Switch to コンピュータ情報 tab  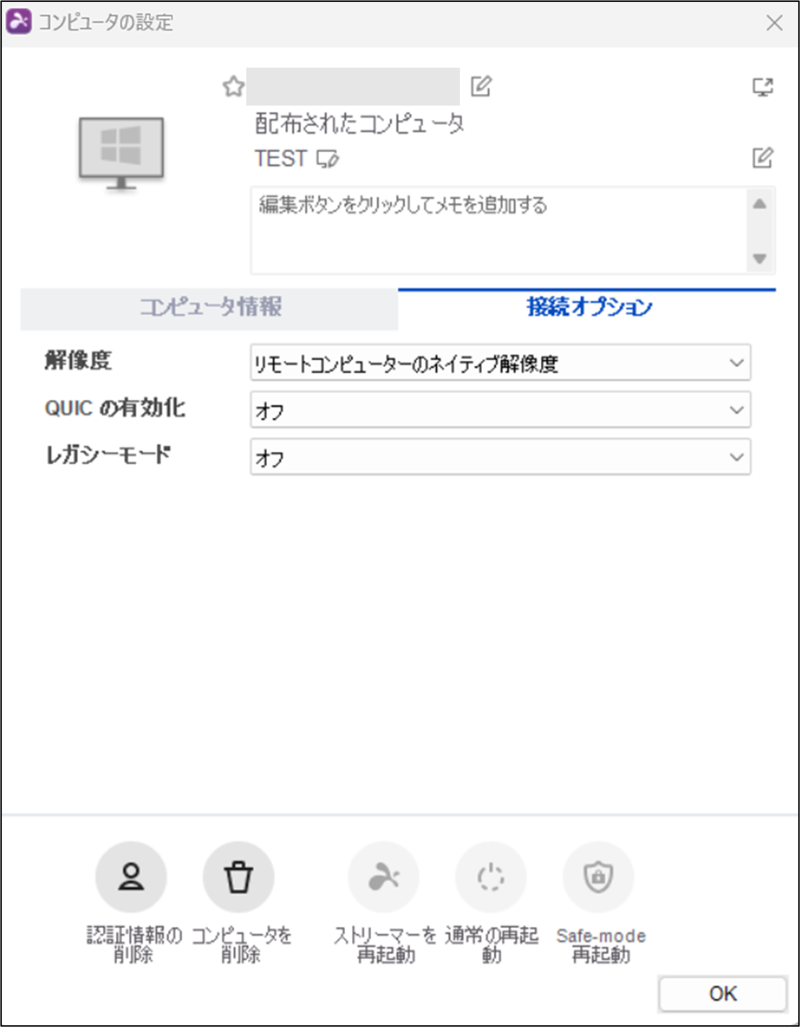pos(209,309)
